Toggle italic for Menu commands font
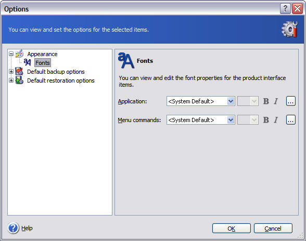 point(276,120)
